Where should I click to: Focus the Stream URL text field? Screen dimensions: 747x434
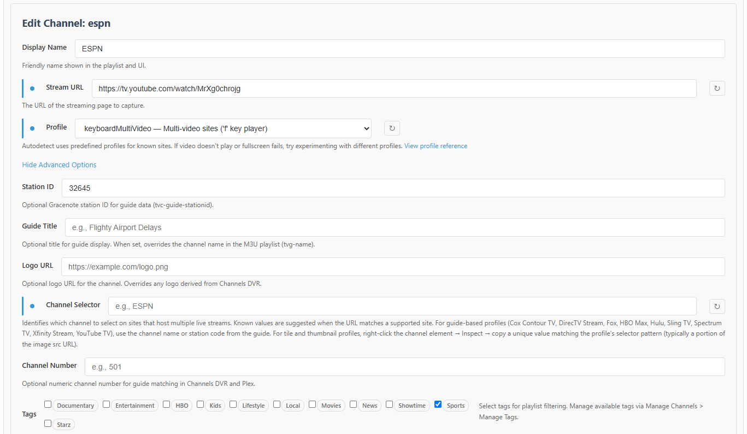[394, 89]
